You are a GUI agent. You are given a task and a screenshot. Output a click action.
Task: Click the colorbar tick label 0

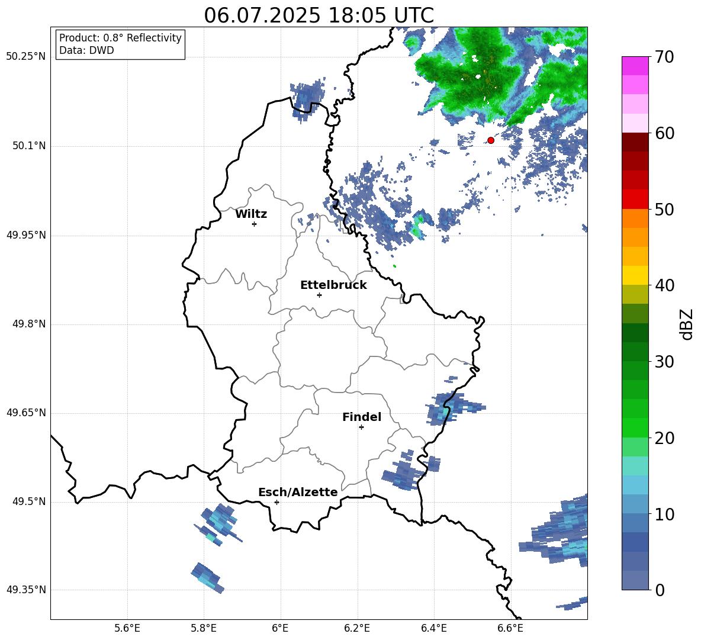(x=660, y=590)
